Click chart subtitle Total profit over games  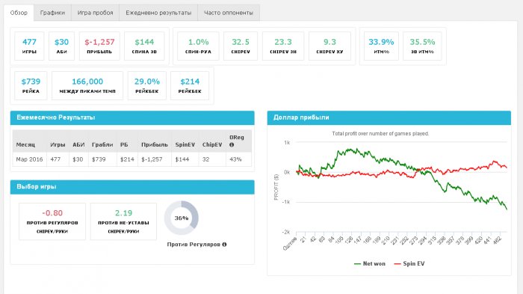tap(380, 133)
